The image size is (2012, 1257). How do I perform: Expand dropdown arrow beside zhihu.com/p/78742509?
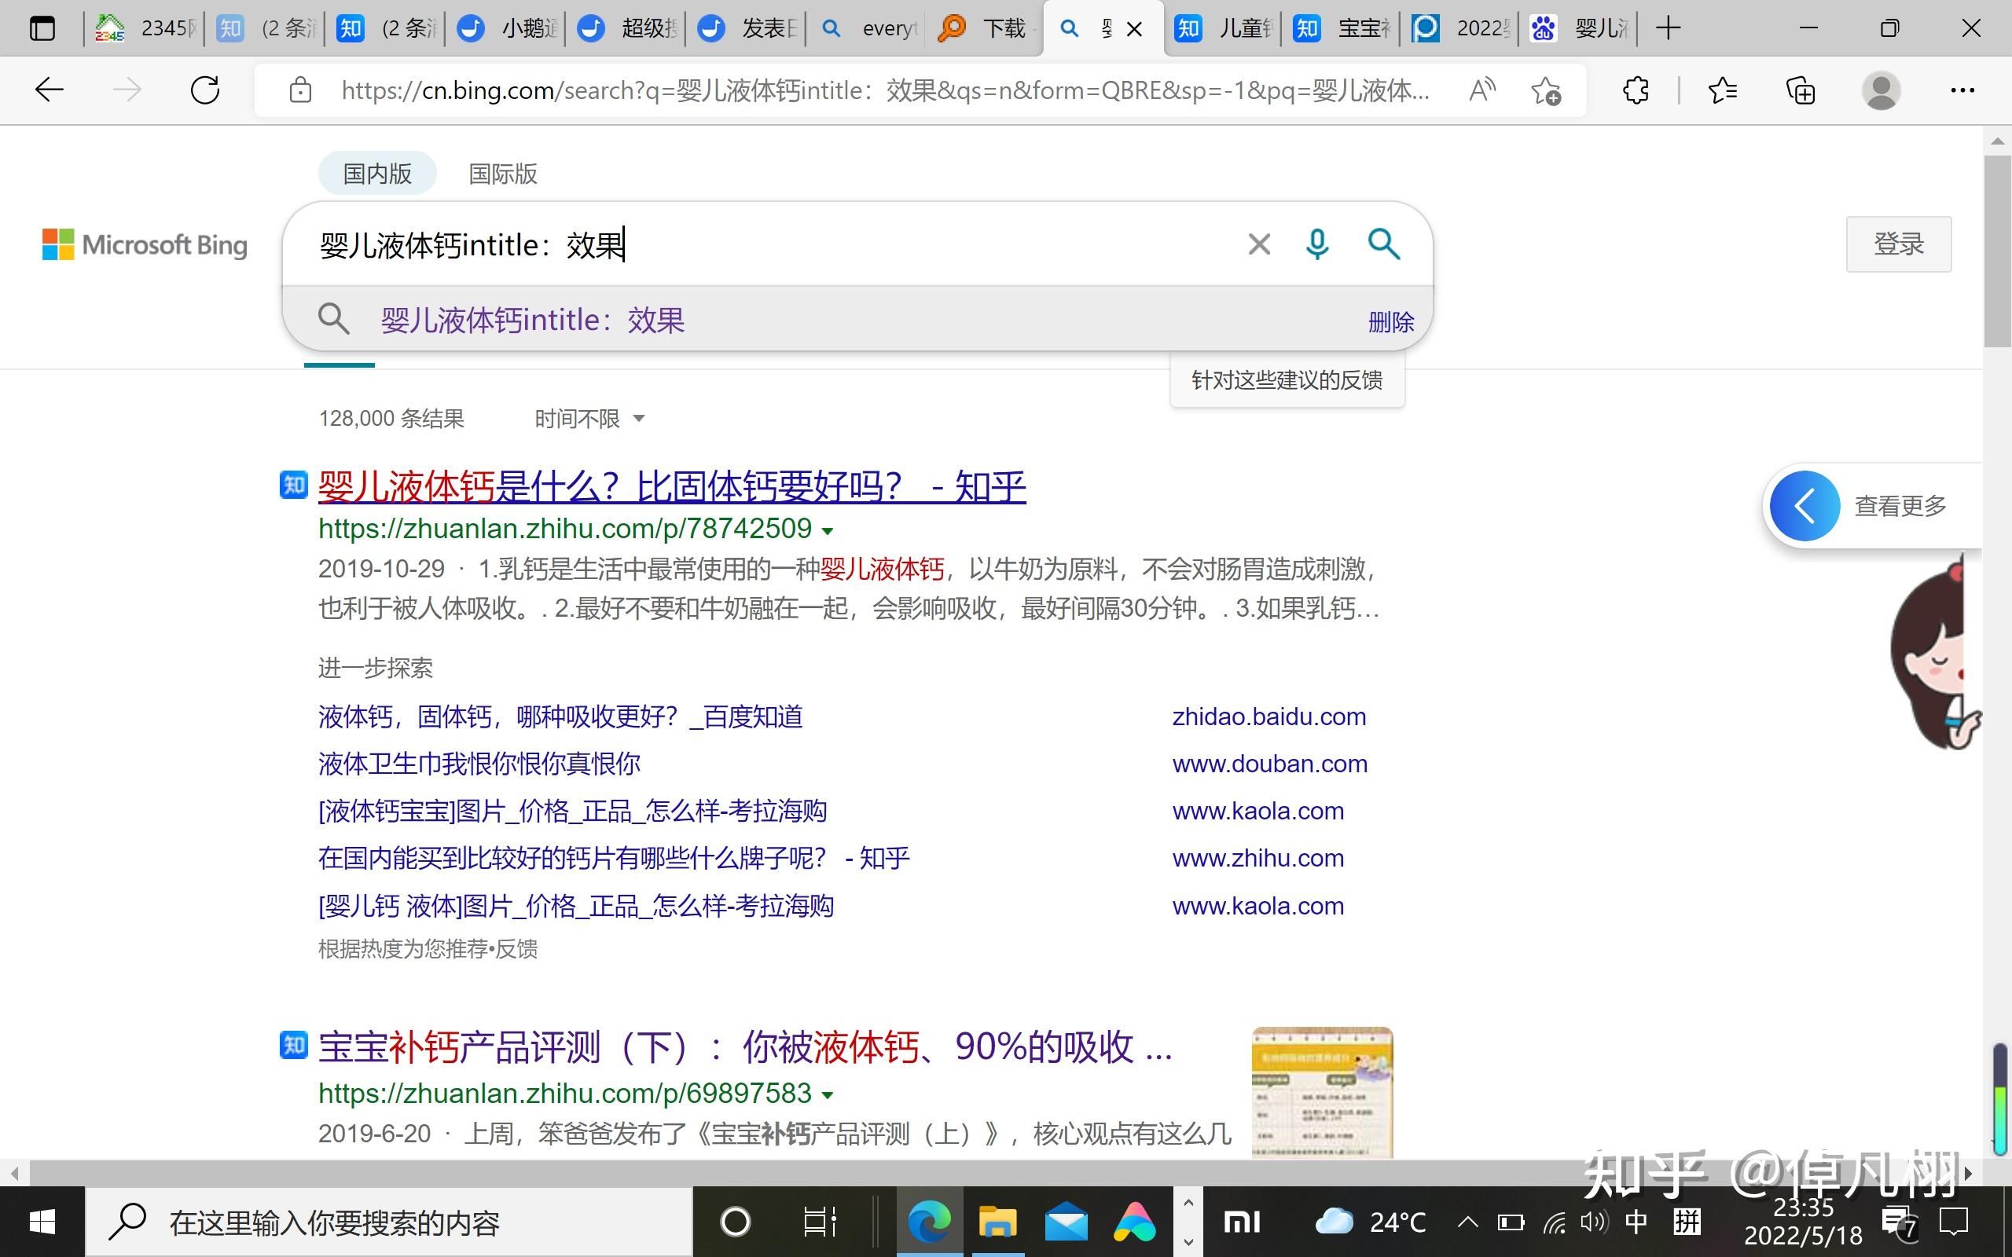coord(828,530)
